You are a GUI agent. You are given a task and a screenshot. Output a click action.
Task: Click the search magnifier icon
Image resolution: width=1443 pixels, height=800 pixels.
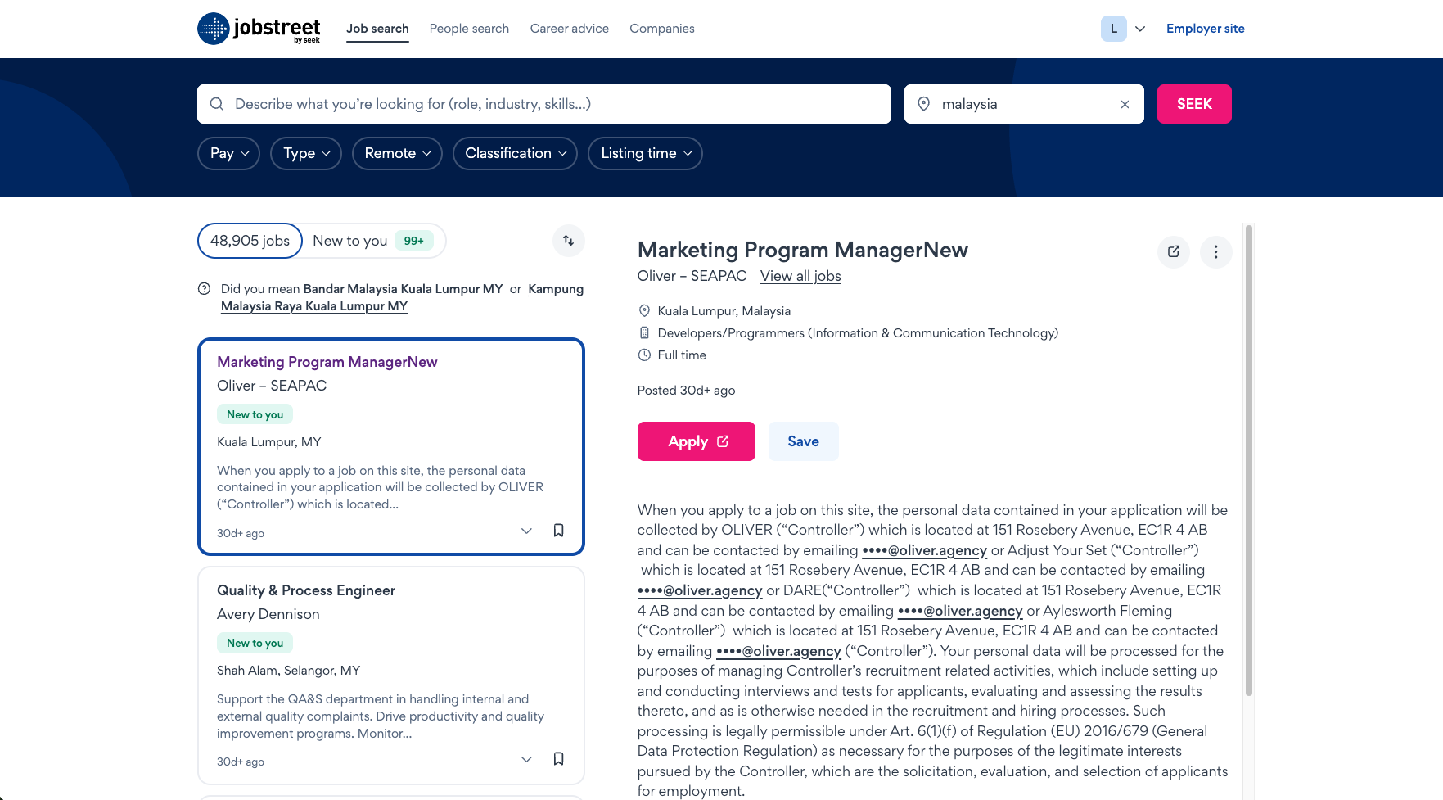point(217,104)
